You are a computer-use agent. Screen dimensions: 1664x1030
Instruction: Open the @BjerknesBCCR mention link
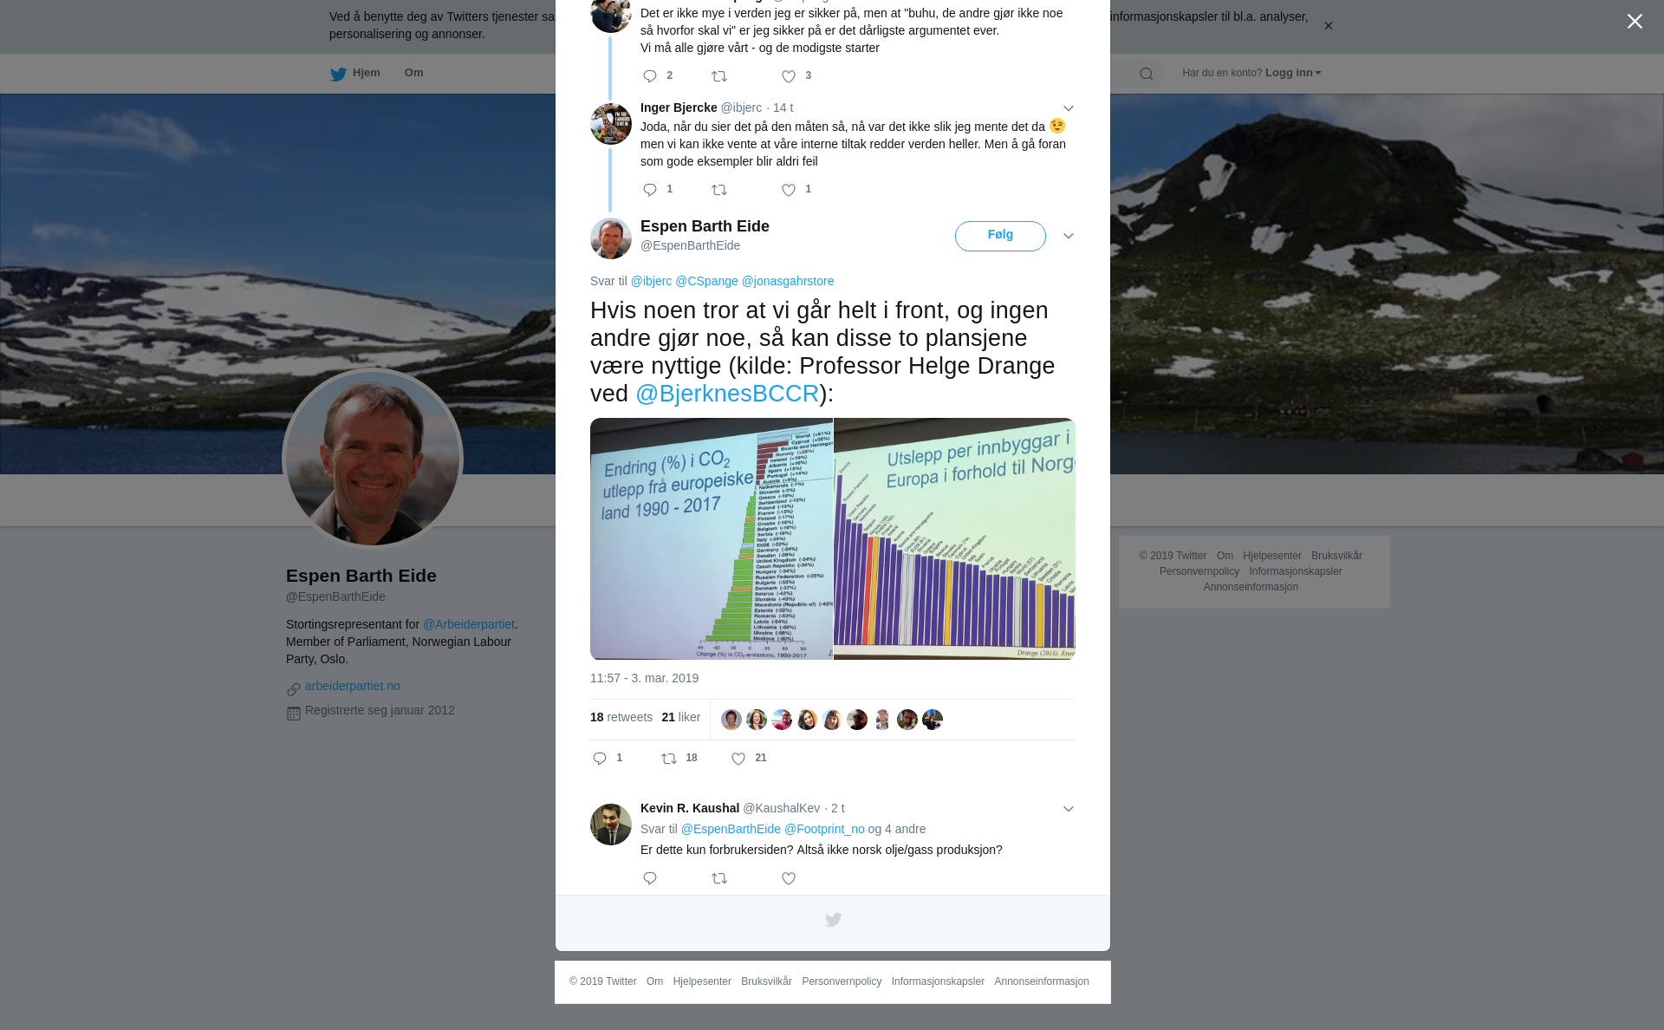(x=727, y=394)
